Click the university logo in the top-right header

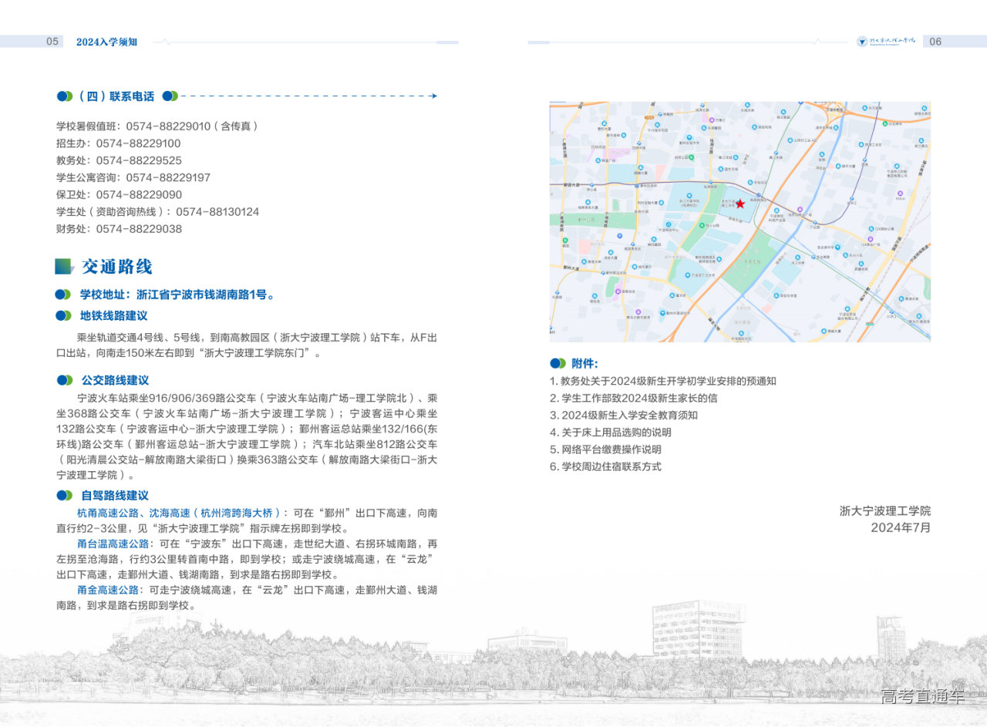pyautogui.click(x=887, y=42)
